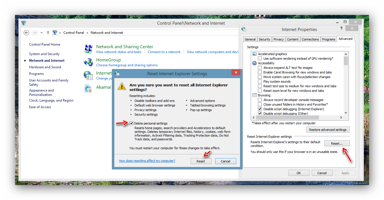Open the Programs tab in Internet Properties
Viewport: 384px width, 200px height.
[x=329, y=39]
